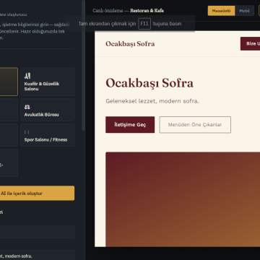The width and height of the screenshot is (260, 260).
Task: Select the Spor Salonu / Fitness business type card
Action: [48, 135]
